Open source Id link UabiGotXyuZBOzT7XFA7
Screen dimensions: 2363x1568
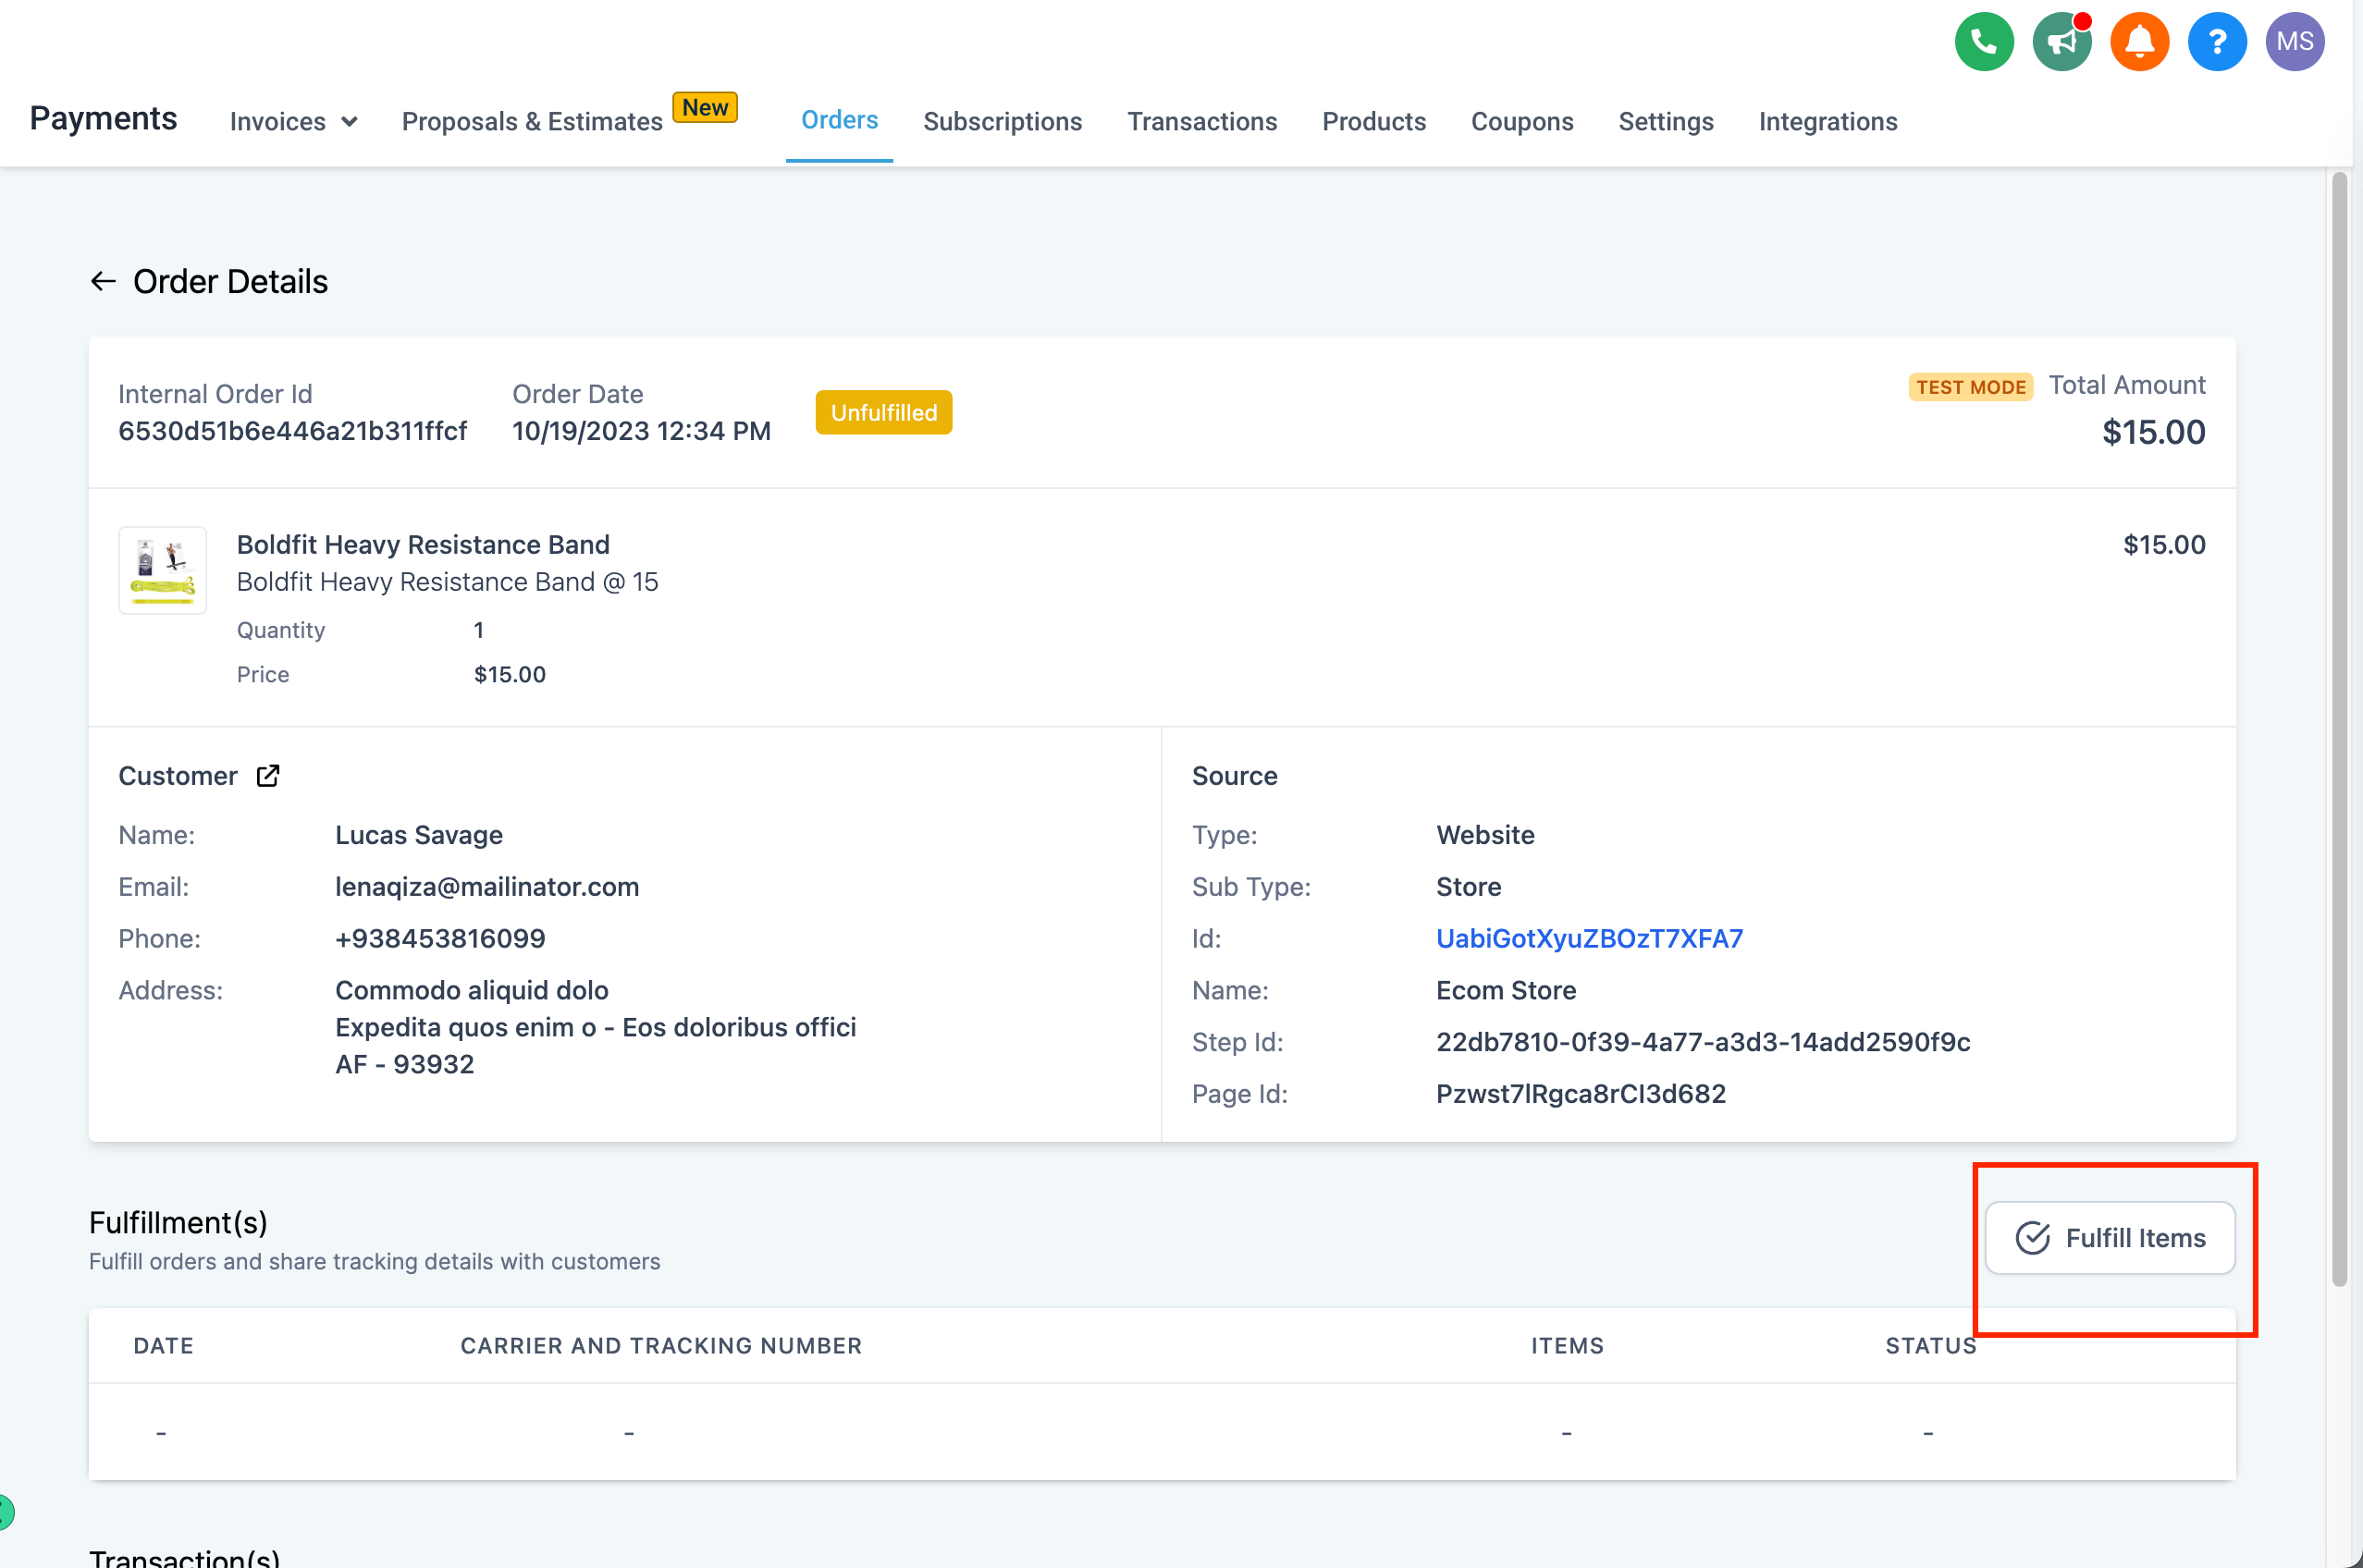[1589, 939]
